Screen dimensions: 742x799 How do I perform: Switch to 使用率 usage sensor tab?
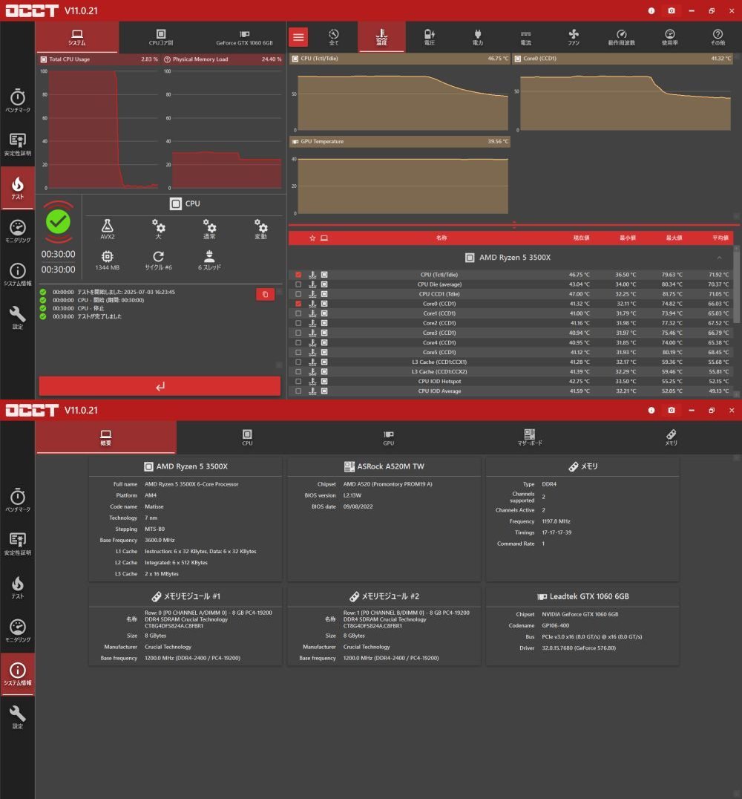pos(670,37)
